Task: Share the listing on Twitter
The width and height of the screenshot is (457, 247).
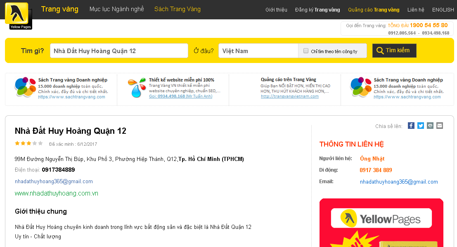Action: pos(421,126)
